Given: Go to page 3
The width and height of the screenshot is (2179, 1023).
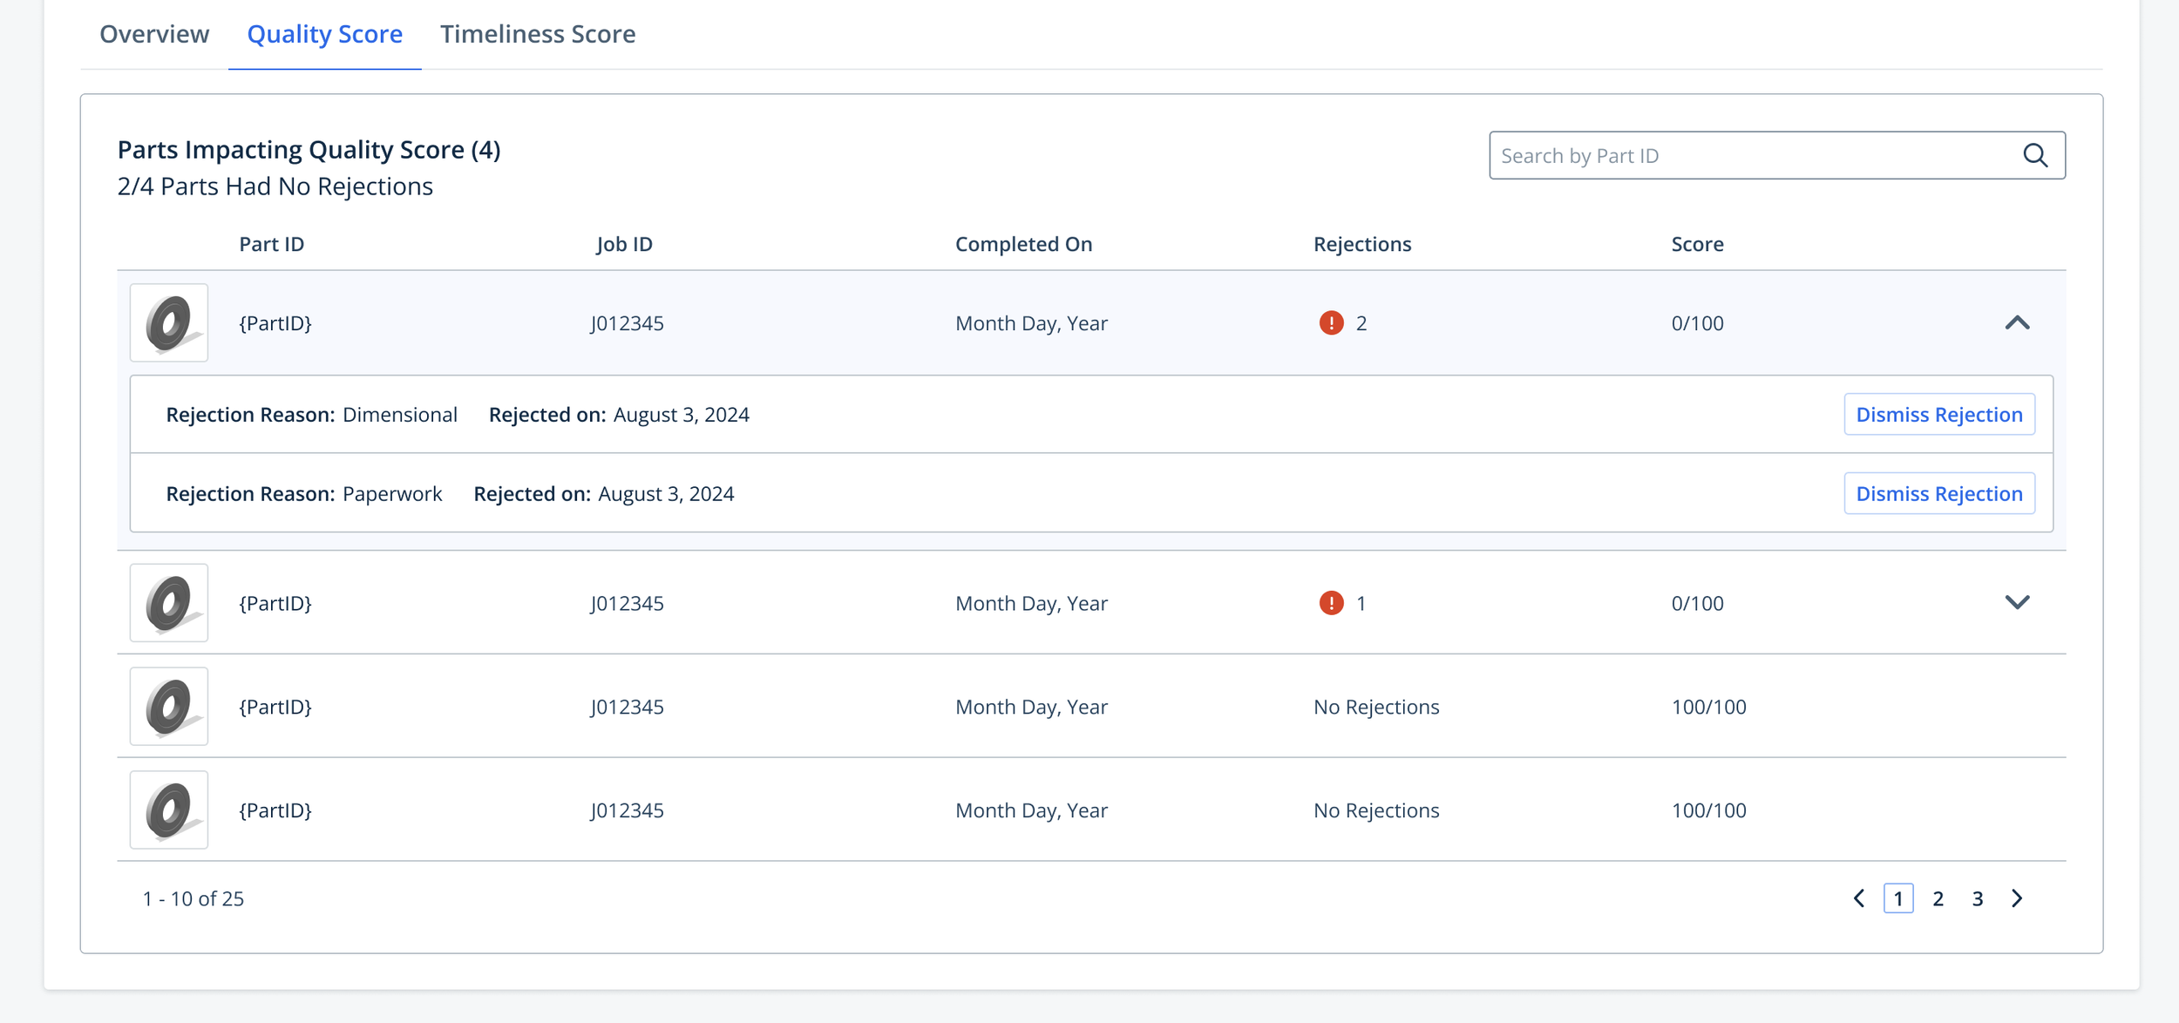Looking at the screenshot, I should coord(1978,898).
